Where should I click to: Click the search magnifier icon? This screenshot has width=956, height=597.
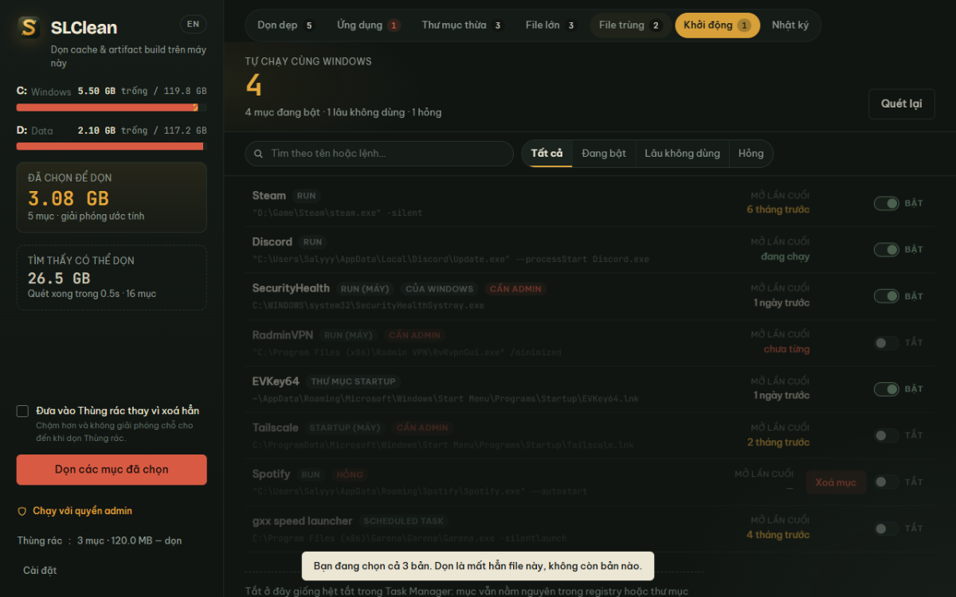tap(259, 154)
